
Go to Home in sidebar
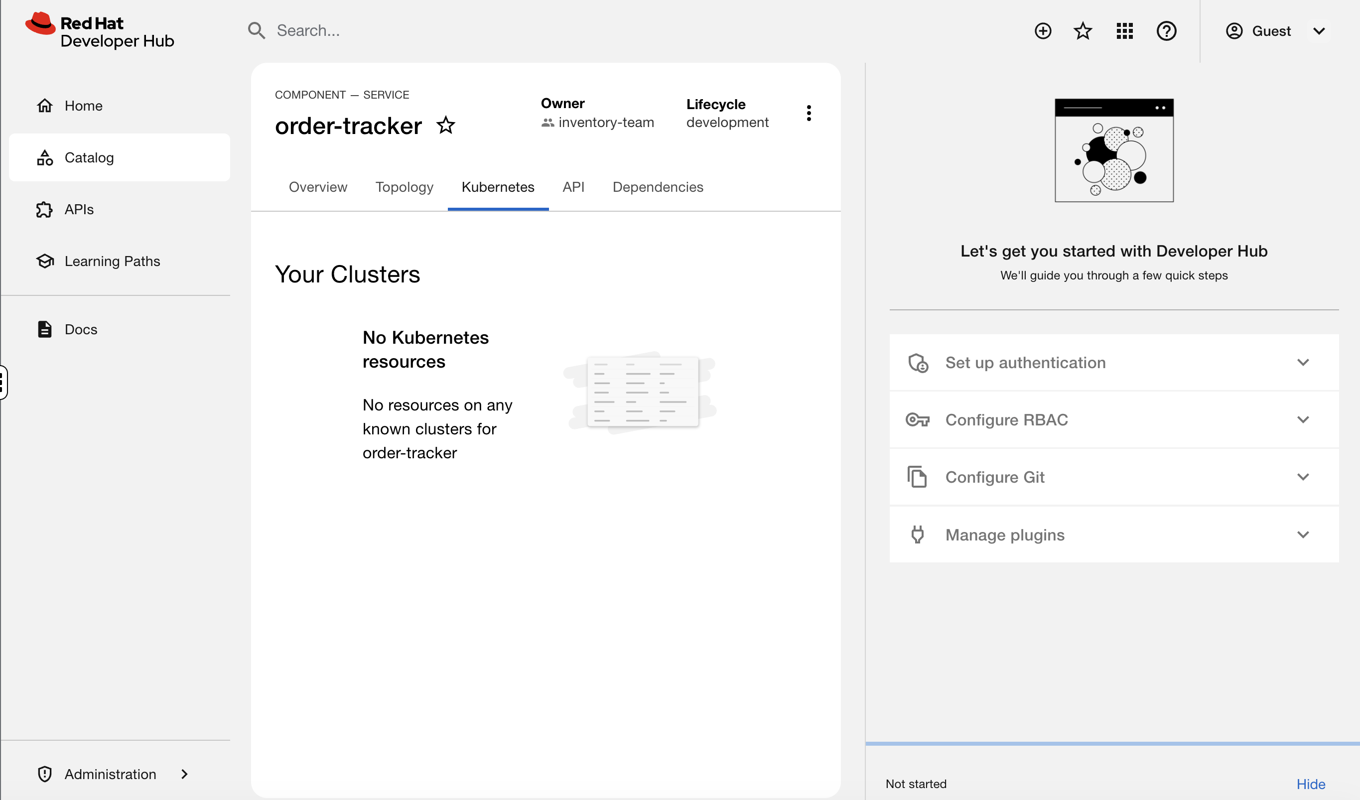click(x=120, y=106)
